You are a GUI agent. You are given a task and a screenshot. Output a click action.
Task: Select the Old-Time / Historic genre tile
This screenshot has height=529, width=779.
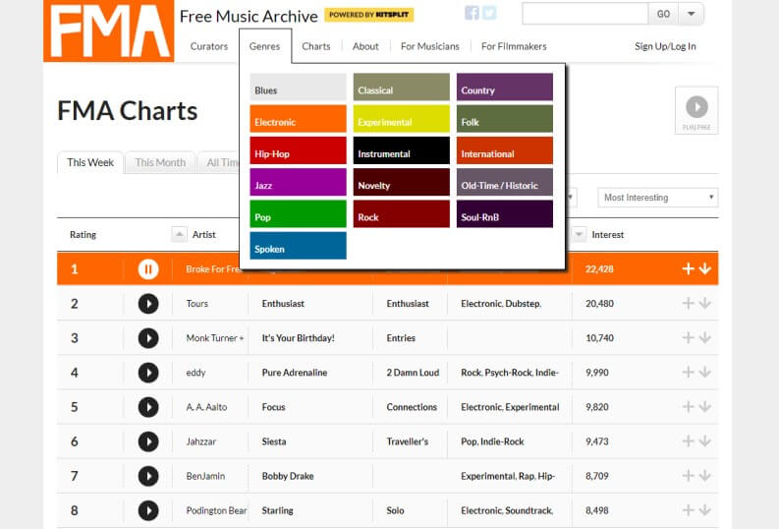click(x=505, y=182)
